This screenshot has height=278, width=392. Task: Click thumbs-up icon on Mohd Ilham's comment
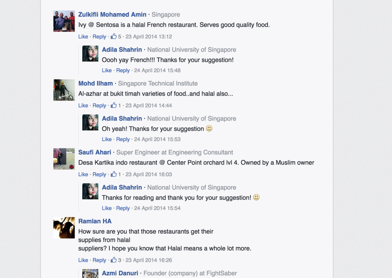pyautogui.click(x=113, y=105)
